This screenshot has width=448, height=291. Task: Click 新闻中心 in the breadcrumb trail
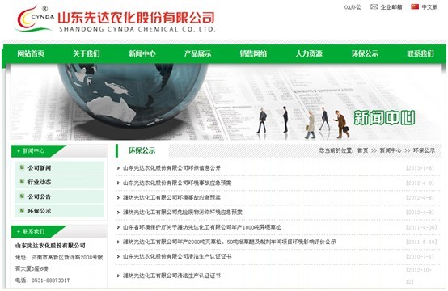[391, 150]
